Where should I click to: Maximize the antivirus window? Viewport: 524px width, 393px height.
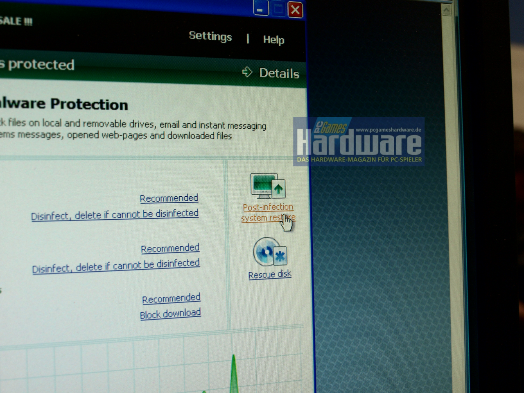[x=278, y=9]
